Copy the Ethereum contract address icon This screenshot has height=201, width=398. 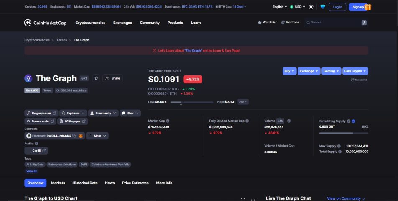click(x=74, y=136)
